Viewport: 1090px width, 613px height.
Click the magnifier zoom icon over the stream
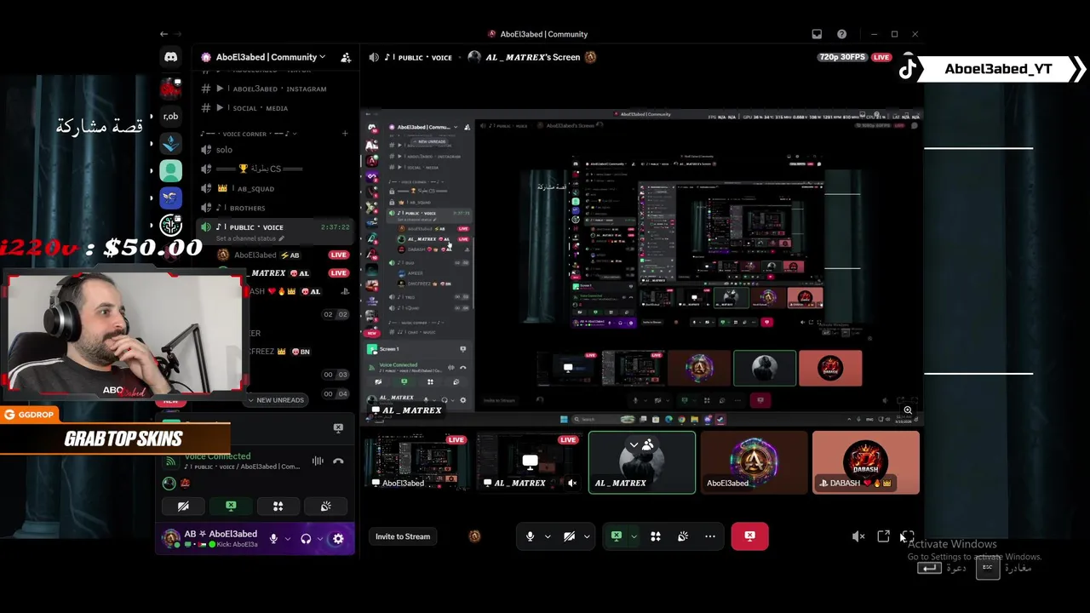(908, 411)
